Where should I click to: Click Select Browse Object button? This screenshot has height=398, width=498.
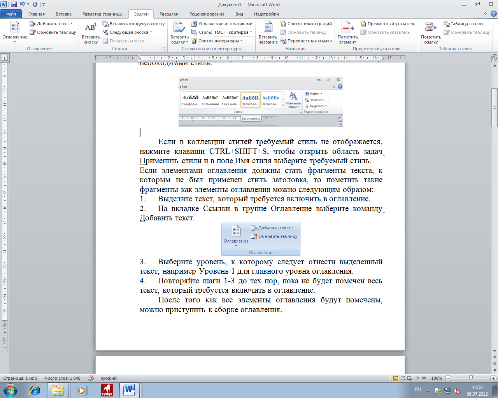[494, 363]
